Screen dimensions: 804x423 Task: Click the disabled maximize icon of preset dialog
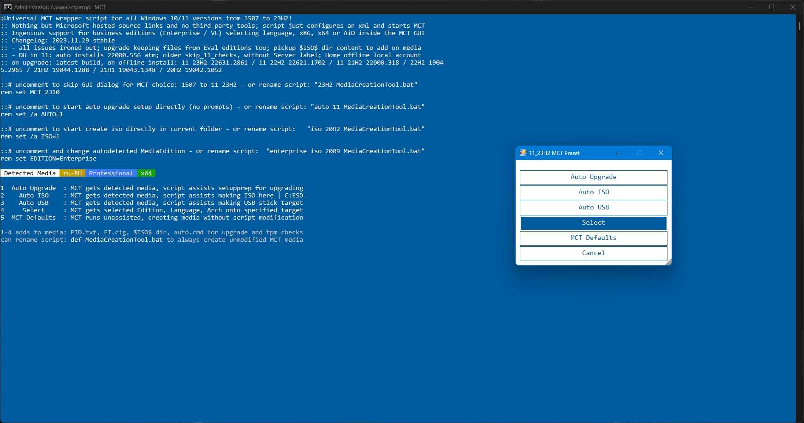pos(640,153)
